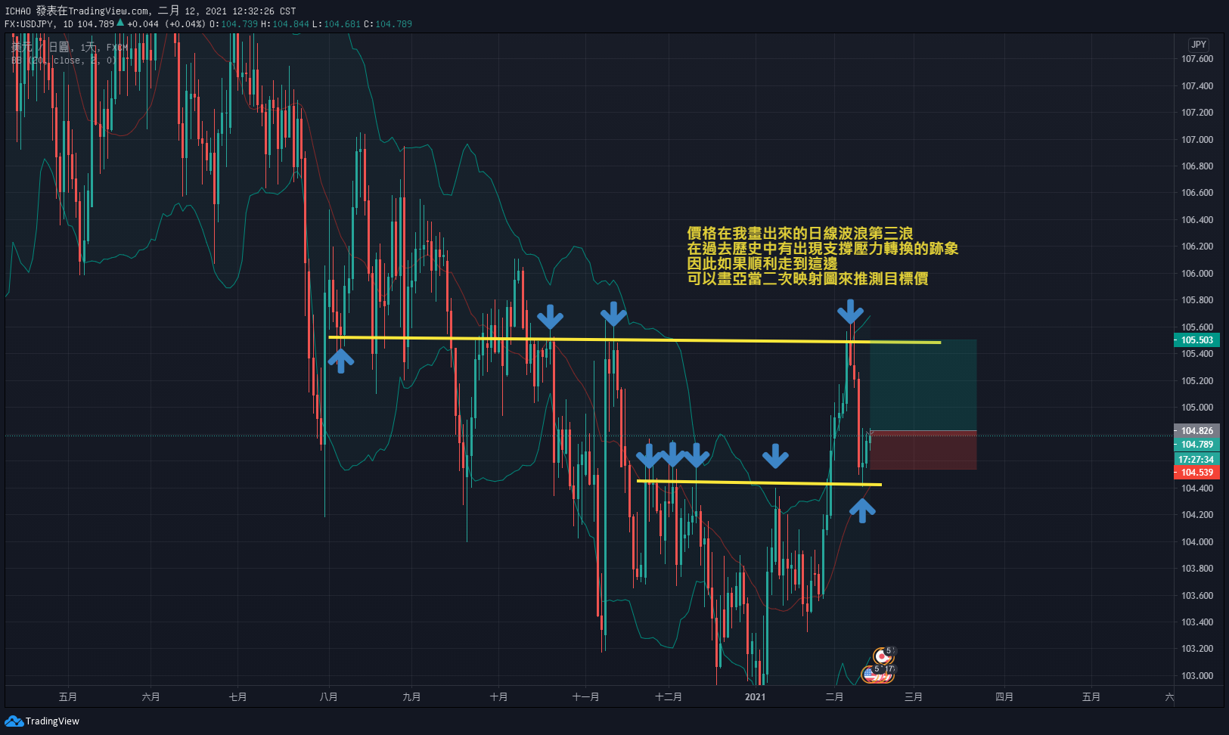Click 十一月 on the time axis
Image resolution: width=1229 pixels, height=735 pixels.
585,696
